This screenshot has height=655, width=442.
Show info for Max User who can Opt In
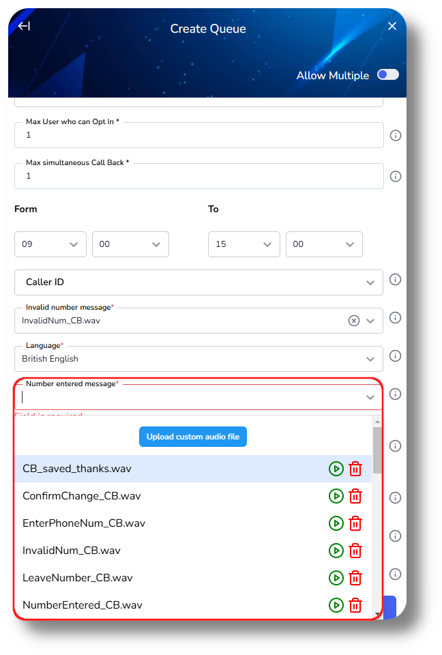pos(395,136)
